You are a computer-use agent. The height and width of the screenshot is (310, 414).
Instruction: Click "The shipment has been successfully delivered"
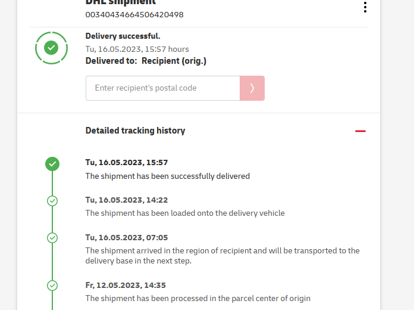[168, 176]
